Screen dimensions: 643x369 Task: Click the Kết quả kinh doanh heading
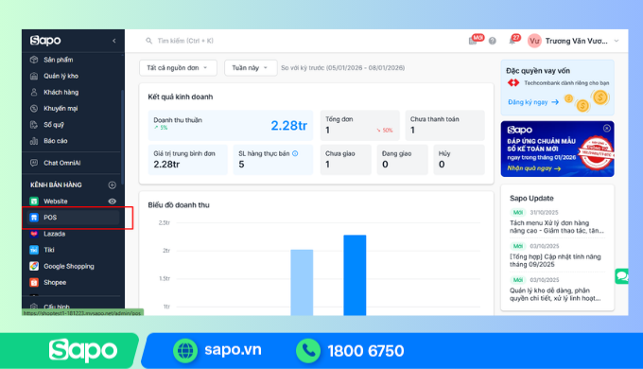pos(181,97)
